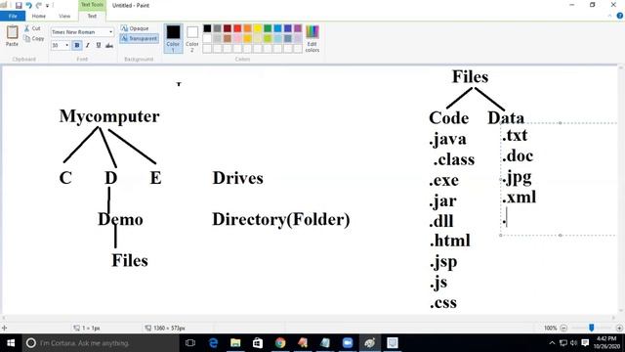Image resolution: width=625 pixels, height=352 pixels.
Task: Click the Redo arrow in title bar
Action: click(x=39, y=5)
